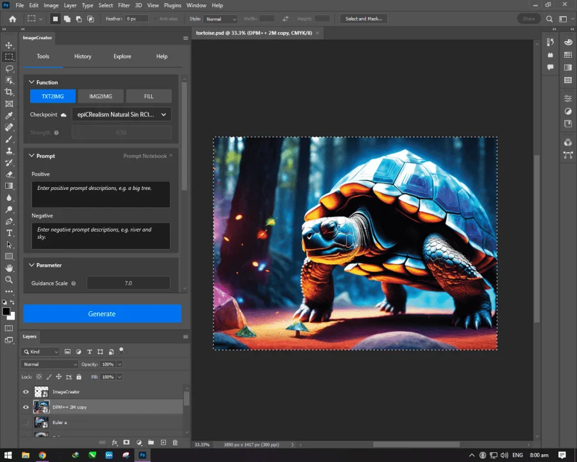The image size is (577, 462).
Task: Delete layer with the trash icon
Action: (175, 443)
